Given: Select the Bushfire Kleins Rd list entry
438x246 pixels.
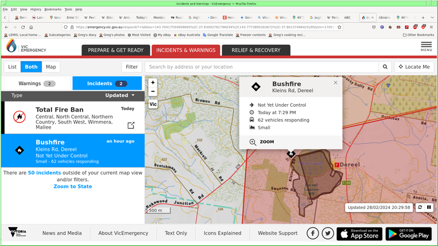Looking at the screenshot, I should 73,151.
